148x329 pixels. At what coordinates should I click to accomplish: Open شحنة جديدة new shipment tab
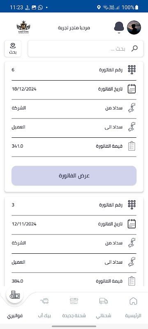(74, 307)
